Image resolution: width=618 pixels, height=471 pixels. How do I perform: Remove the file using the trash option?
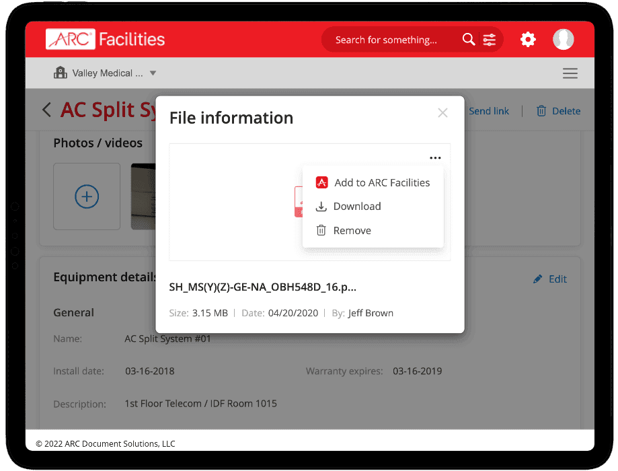352,230
